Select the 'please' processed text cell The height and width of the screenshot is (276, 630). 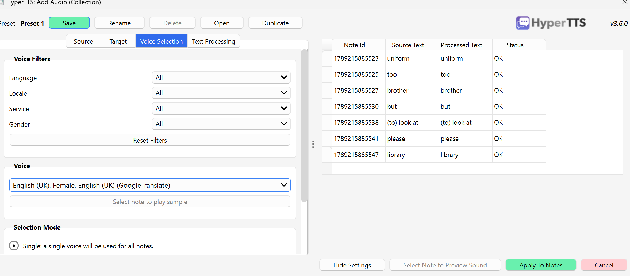466,139
